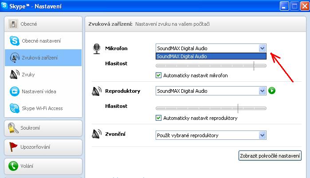Screen dimensions: 310x178
Task: Play test sound with green play button
Action: (x=272, y=91)
